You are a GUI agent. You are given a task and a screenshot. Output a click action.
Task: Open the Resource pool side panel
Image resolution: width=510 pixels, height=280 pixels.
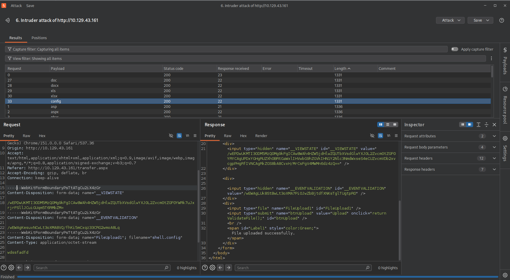pyautogui.click(x=505, y=105)
